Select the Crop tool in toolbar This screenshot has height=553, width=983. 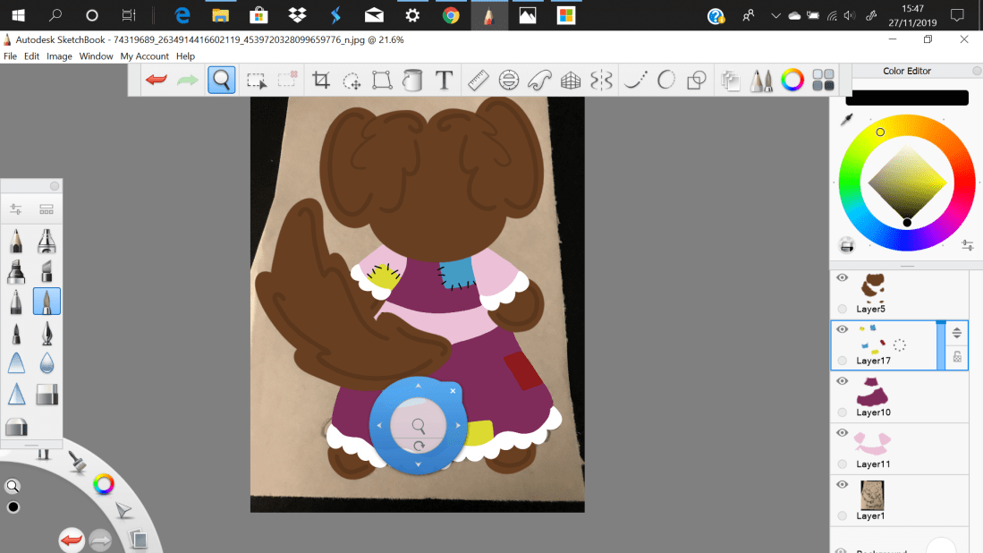pos(321,81)
